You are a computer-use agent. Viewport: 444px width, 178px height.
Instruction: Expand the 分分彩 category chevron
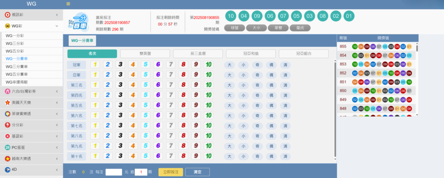pos(57,125)
